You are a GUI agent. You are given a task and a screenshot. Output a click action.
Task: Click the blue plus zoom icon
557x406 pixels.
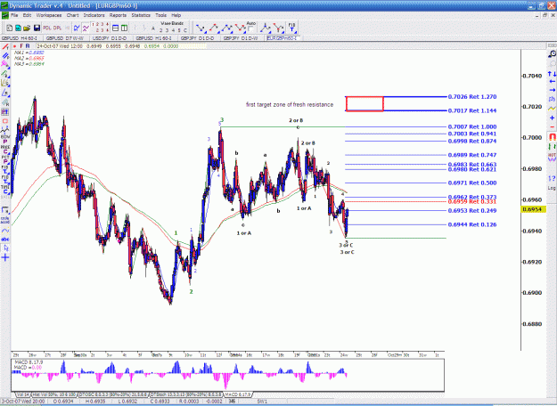tap(552, 118)
